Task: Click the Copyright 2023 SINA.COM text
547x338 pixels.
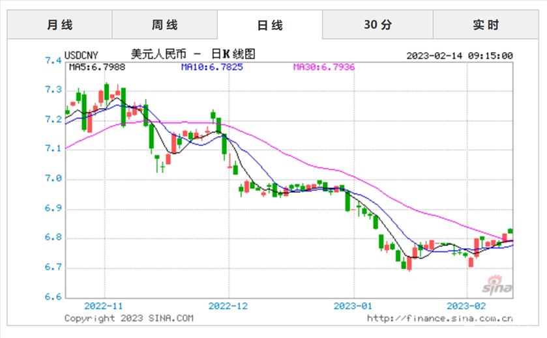Action: coord(128,318)
